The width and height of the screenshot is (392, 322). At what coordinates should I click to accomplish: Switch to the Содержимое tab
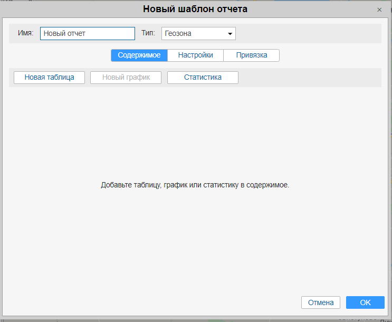139,55
